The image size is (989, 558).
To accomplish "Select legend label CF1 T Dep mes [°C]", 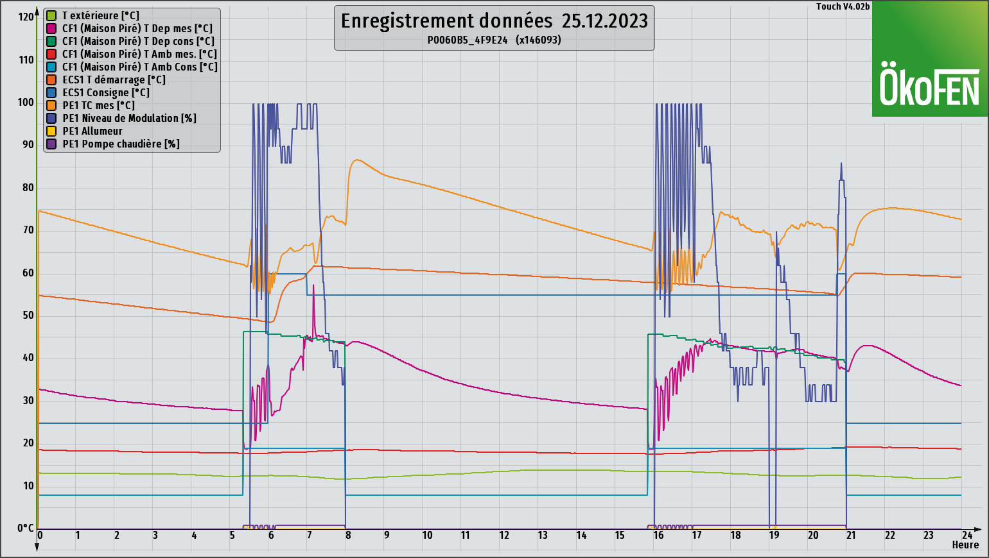I will coord(137,28).
